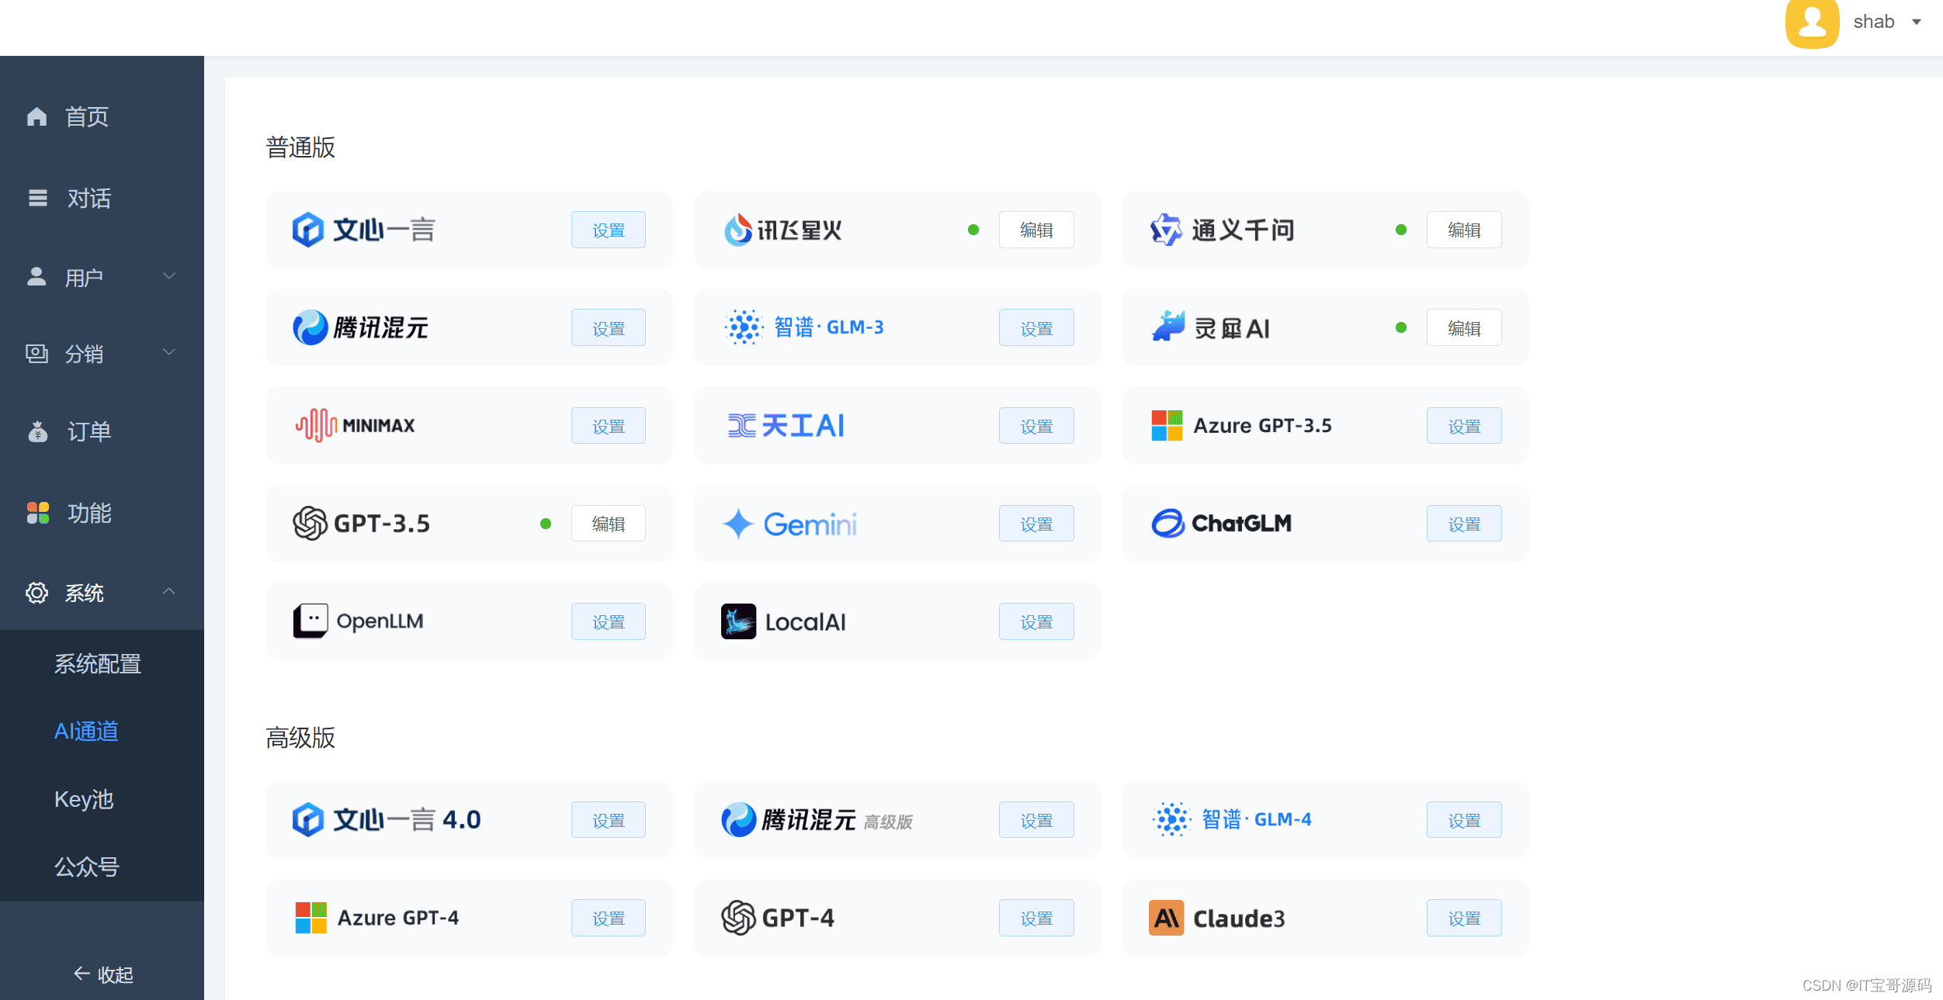The height and width of the screenshot is (1000, 1943).
Task: Click 设置 for ChatGLM
Action: pyautogui.click(x=1464, y=524)
